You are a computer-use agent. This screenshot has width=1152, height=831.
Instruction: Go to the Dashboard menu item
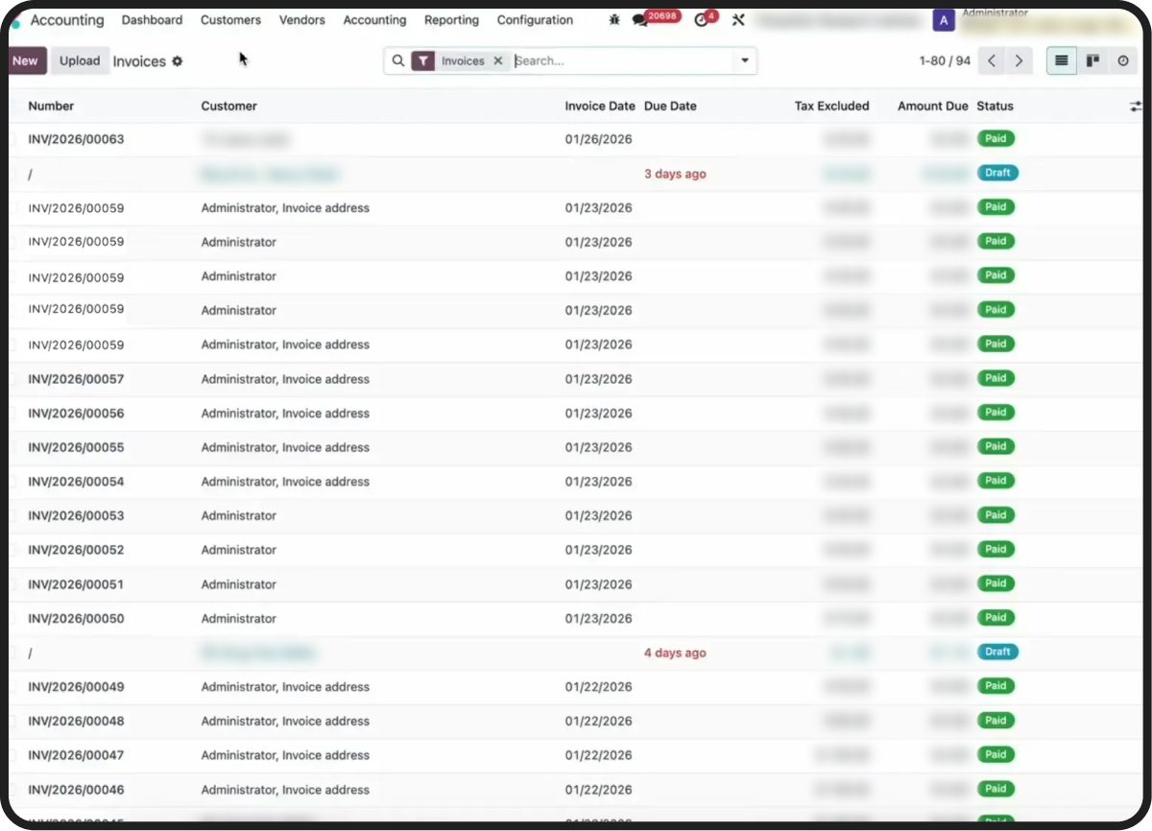click(x=152, y=20)
